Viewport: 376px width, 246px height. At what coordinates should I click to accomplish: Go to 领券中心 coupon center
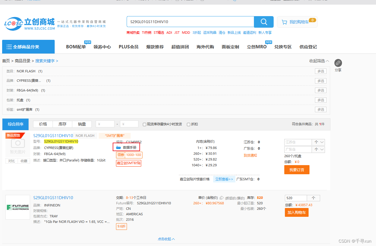[x=102, y=47]
